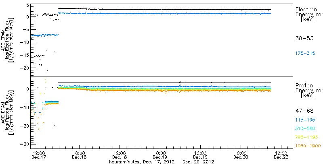Click the 310-580 proton energy legend label

coord(305,129)
